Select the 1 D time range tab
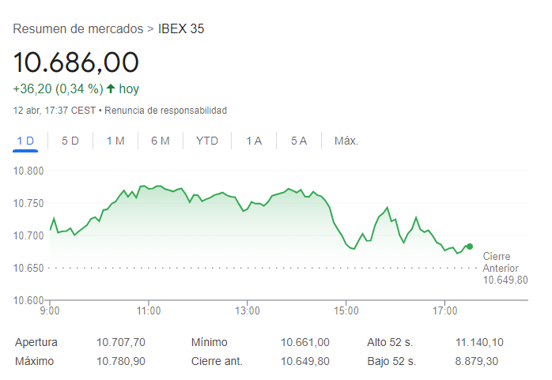Image resolution: width=552 pixels, height=380 pixels. [x=26, y=141]
